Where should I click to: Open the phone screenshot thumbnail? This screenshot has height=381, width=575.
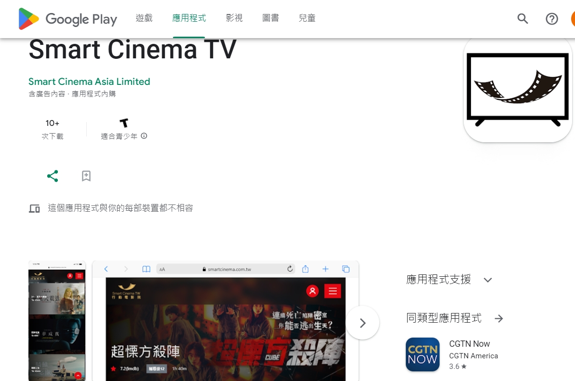point(57,321)
